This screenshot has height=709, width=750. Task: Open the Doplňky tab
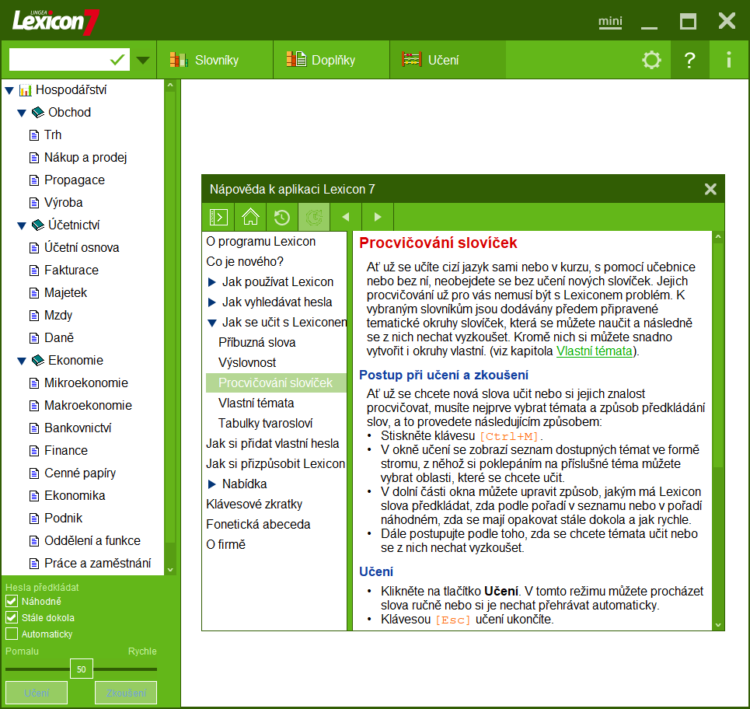(x=331, y=60)
